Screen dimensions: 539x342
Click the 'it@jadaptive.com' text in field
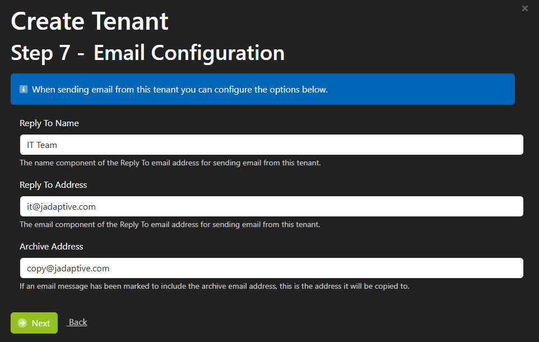click(x=61, y=206)
